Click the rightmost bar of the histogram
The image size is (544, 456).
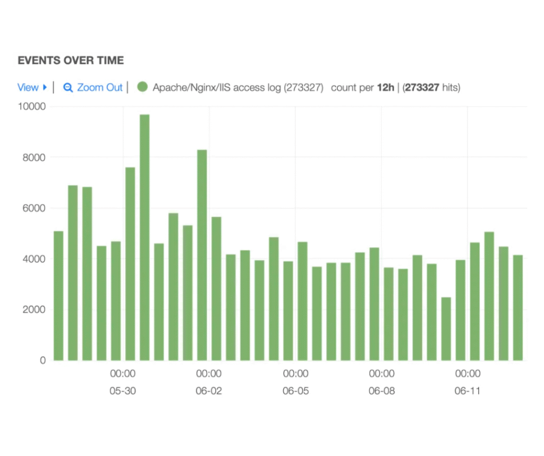tap(518, 307)
